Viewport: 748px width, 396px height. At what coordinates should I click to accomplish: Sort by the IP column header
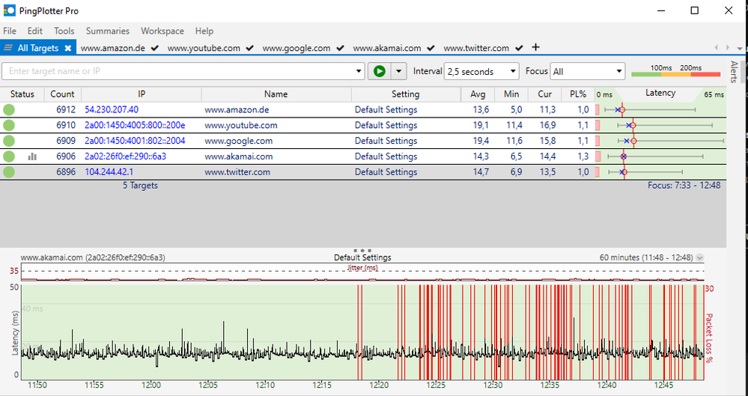[142, 94]
